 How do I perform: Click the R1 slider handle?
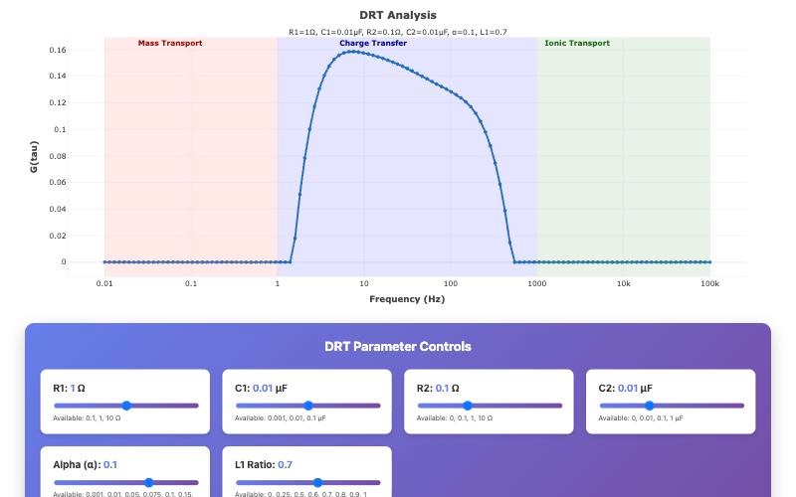point(126,406)
